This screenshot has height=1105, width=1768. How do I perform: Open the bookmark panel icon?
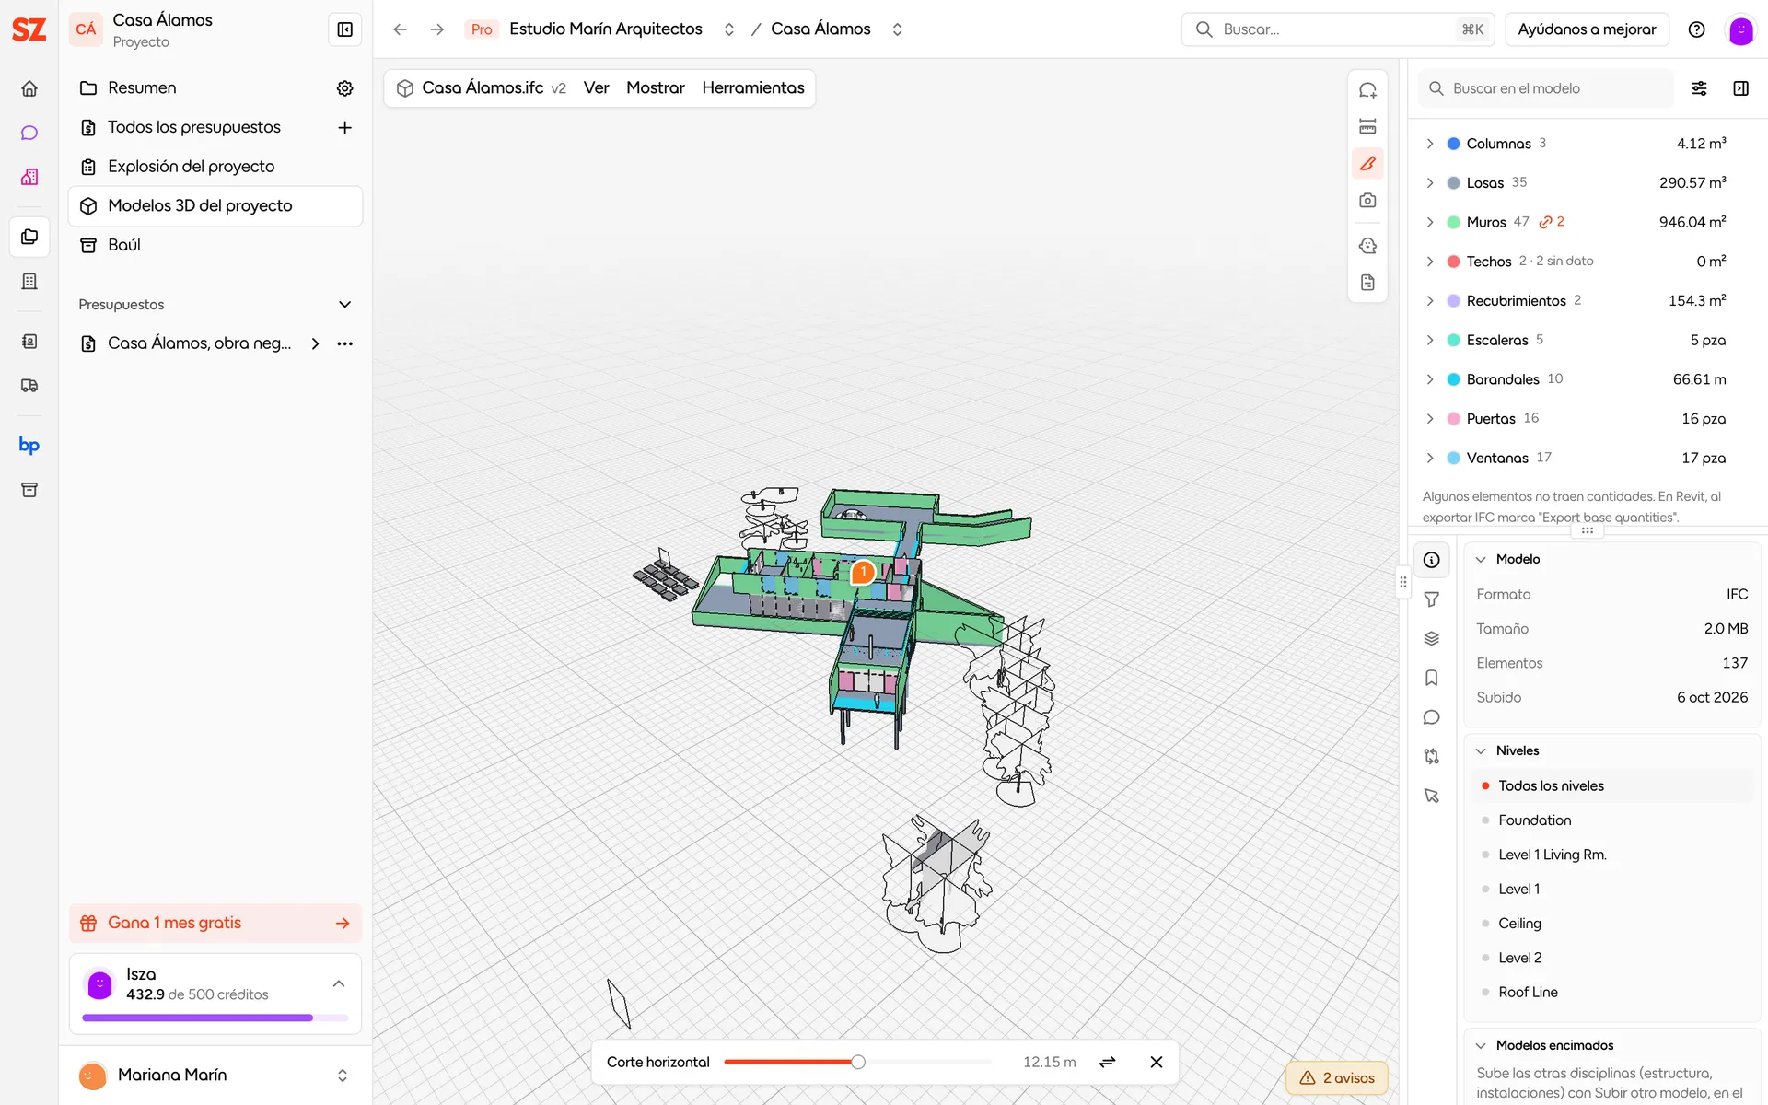click(x=1432, y=679)
